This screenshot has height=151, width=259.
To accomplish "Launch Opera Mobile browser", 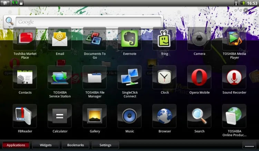I will coord(199,77).
